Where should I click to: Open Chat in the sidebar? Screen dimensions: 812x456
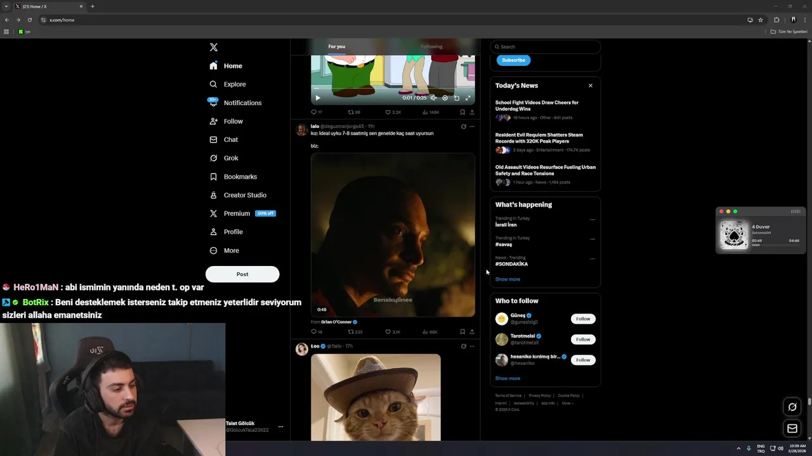coord(224,139)
